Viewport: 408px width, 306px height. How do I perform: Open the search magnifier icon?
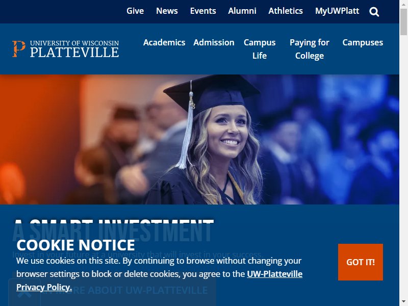point(374,12)
